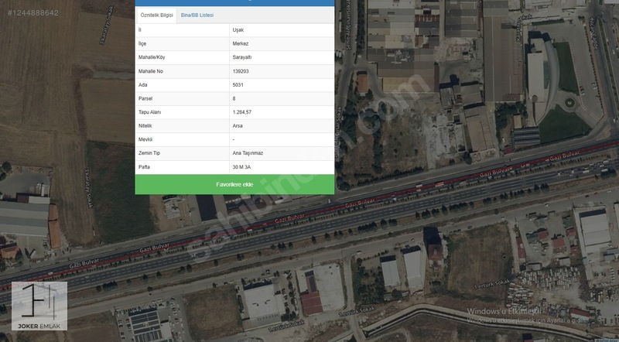Click the green Favorilere ekle button
This screenshot has width=619, height=342.
coord(234,184)
